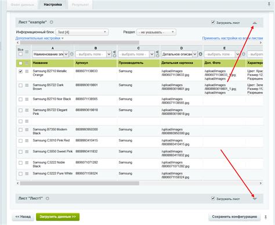
Task: Click left arrow of top horizontal scrollbar
Action: [x=18, y=42]
